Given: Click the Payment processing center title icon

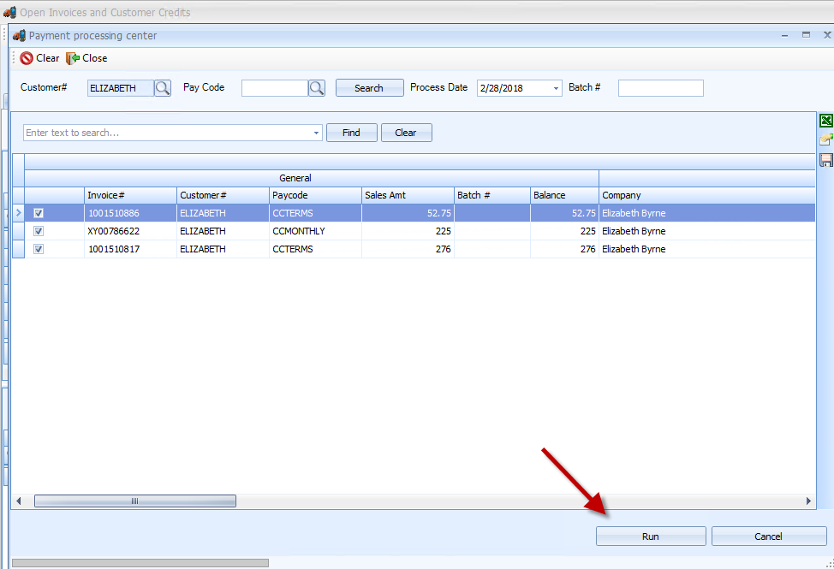Looking at the screenshot, I should click(x=19, y=36).
